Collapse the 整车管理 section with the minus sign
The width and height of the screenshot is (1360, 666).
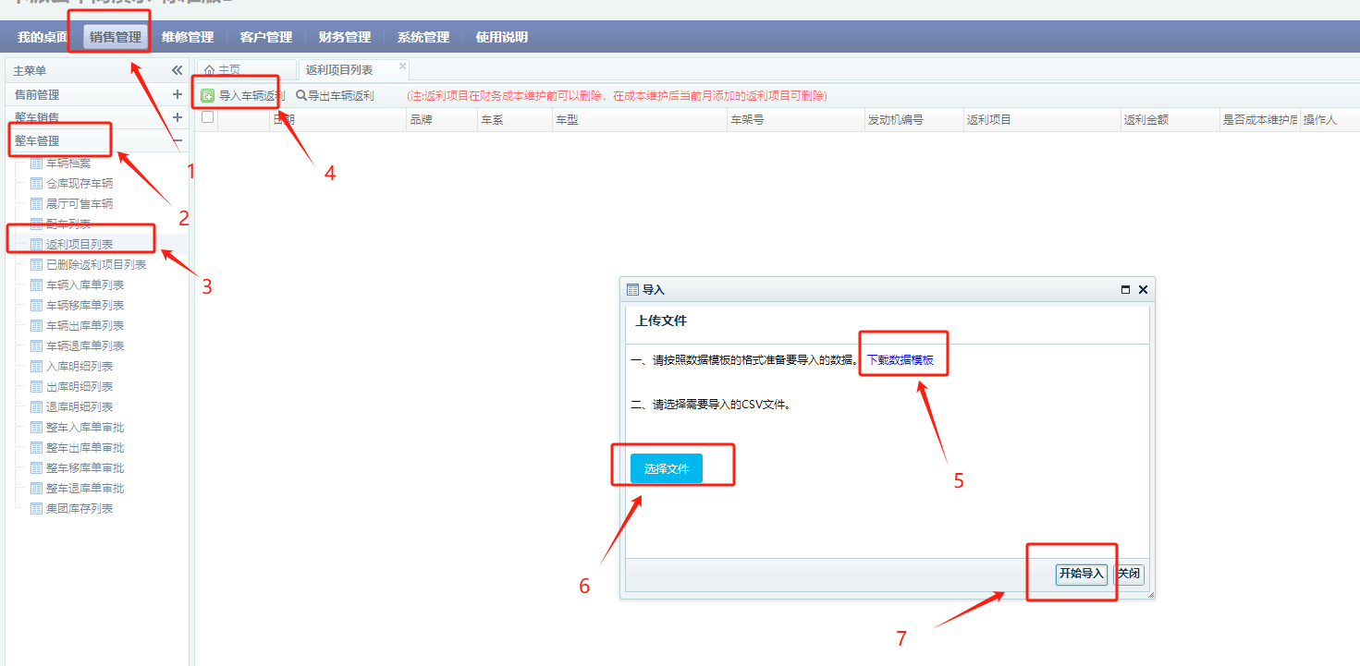[x=178, y=140]
